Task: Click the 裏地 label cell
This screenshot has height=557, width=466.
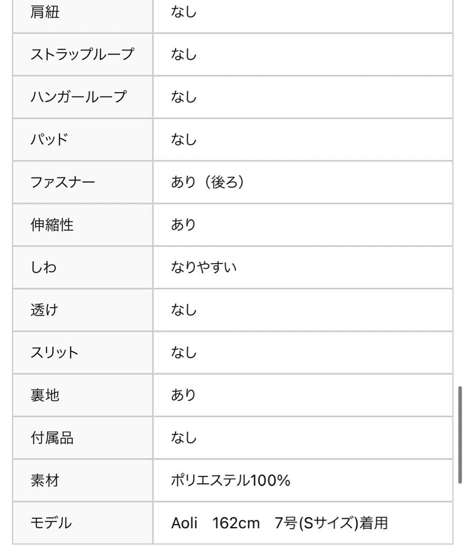Action: tap(45, 395)
